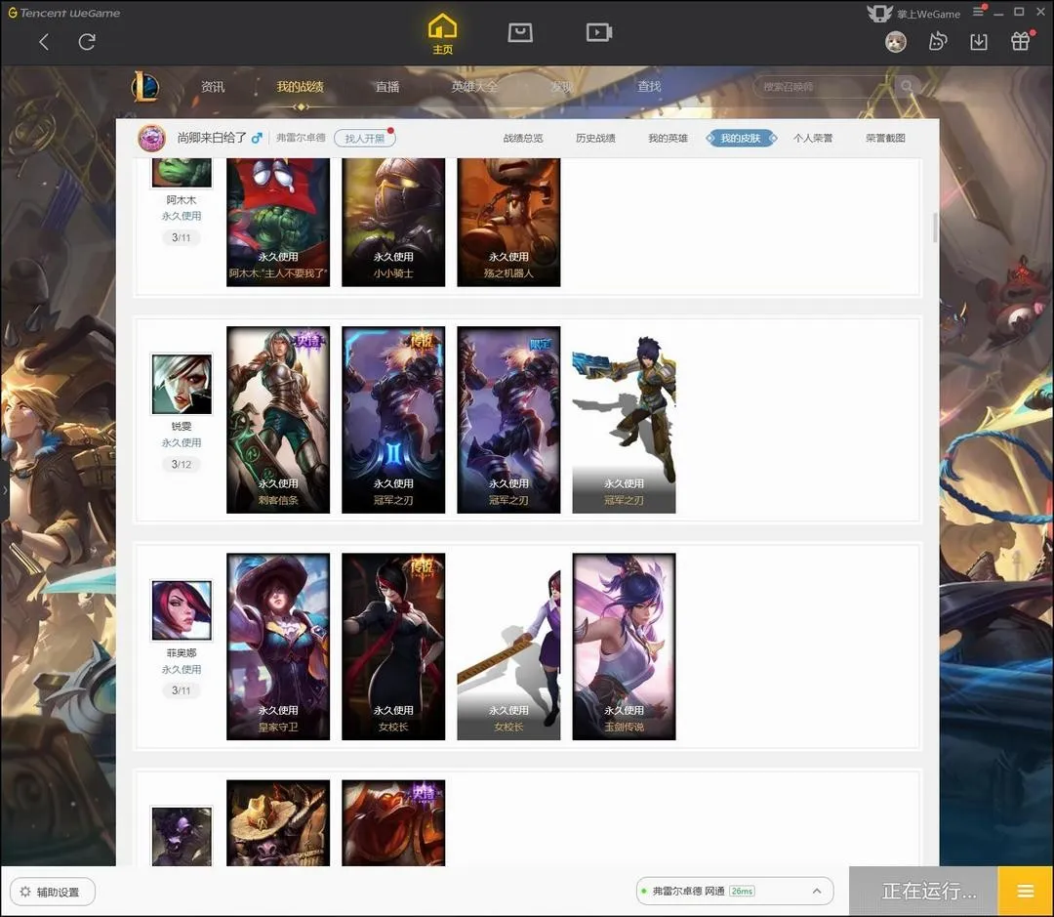Click the refresh page icon
Image resolution: width=1054 pixels, height=917 pixels.
pos(87,42)
